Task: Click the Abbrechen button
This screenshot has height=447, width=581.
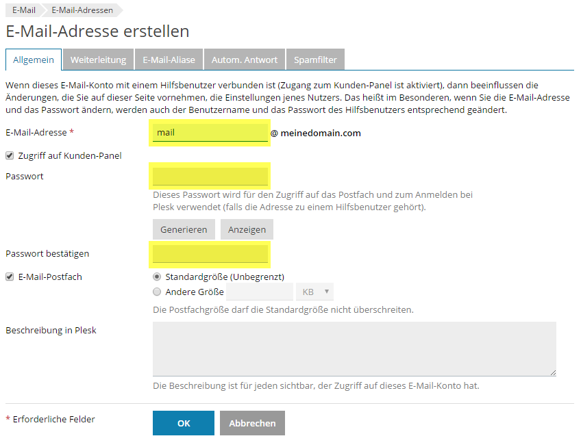Action: click(x=252, y=423)
